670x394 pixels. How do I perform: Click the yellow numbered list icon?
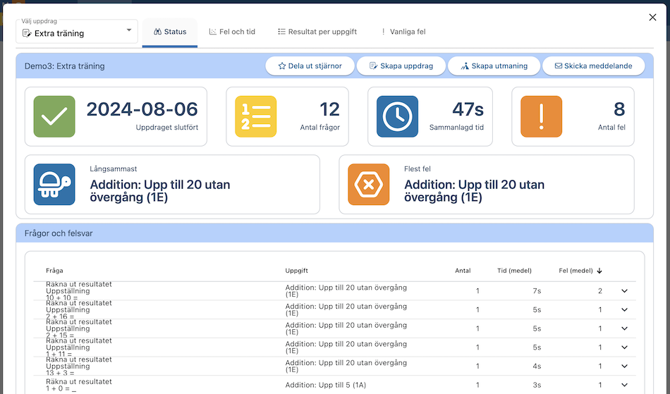255,116
